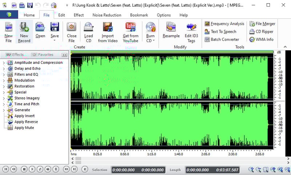This screenshot has width=291, height=175.
Task: Click the application menu button
Action: coord(9,15)
